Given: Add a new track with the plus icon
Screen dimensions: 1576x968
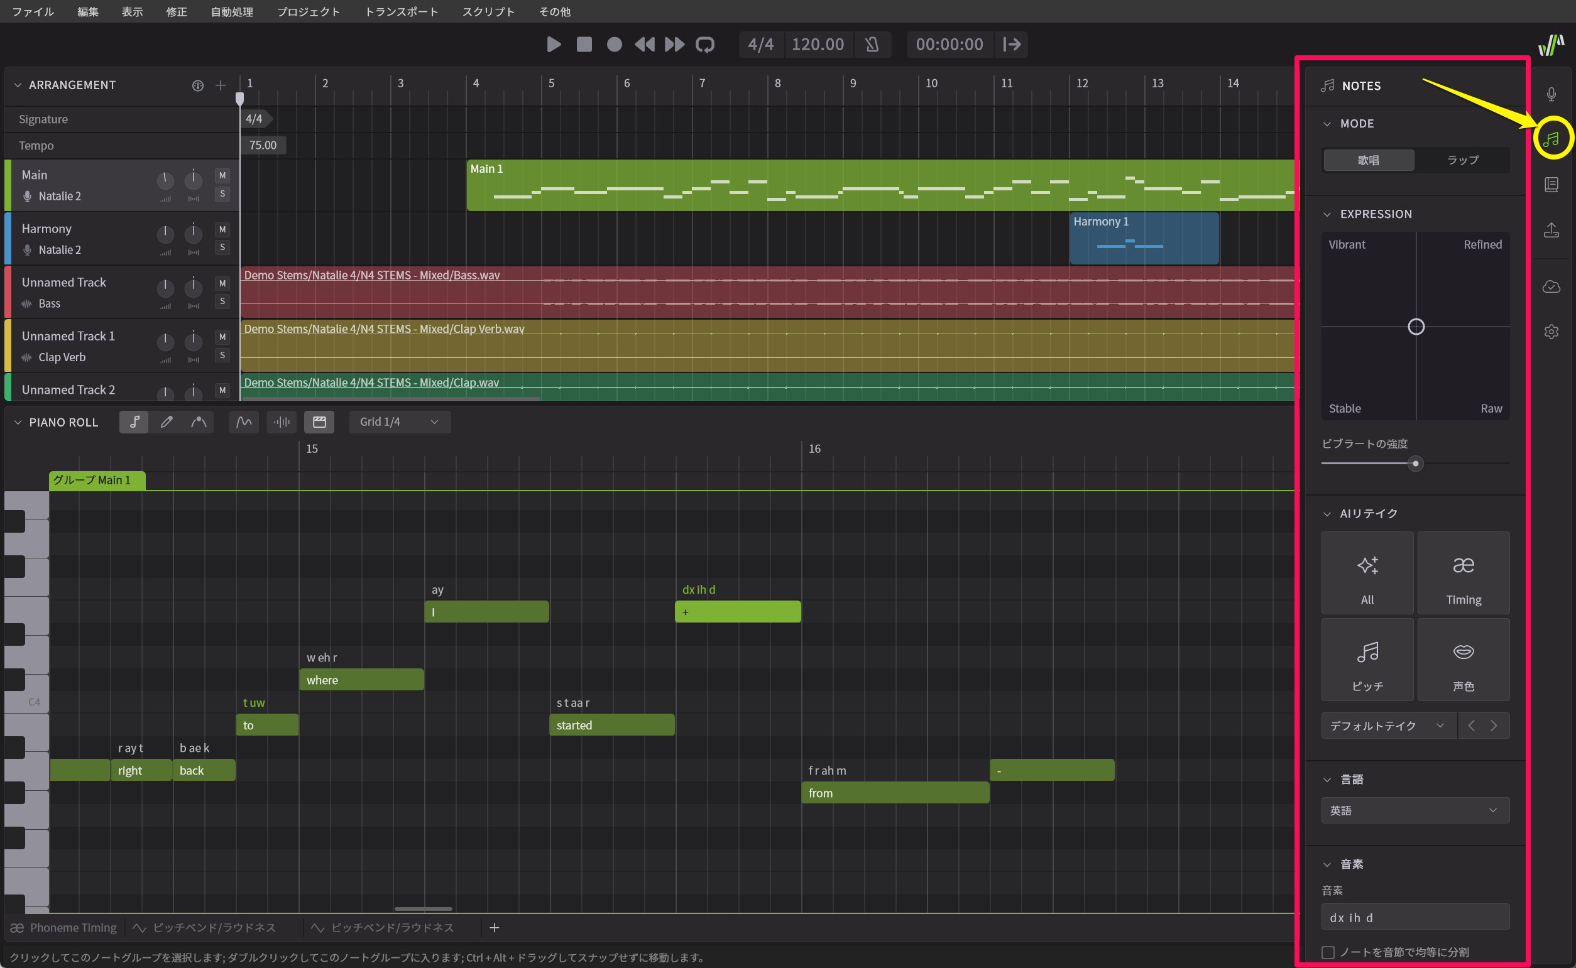Looking at the screenshot, I should [221, 85].
